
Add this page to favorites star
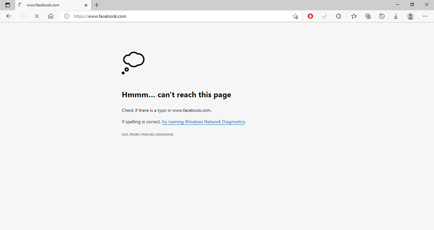[295, 16]
